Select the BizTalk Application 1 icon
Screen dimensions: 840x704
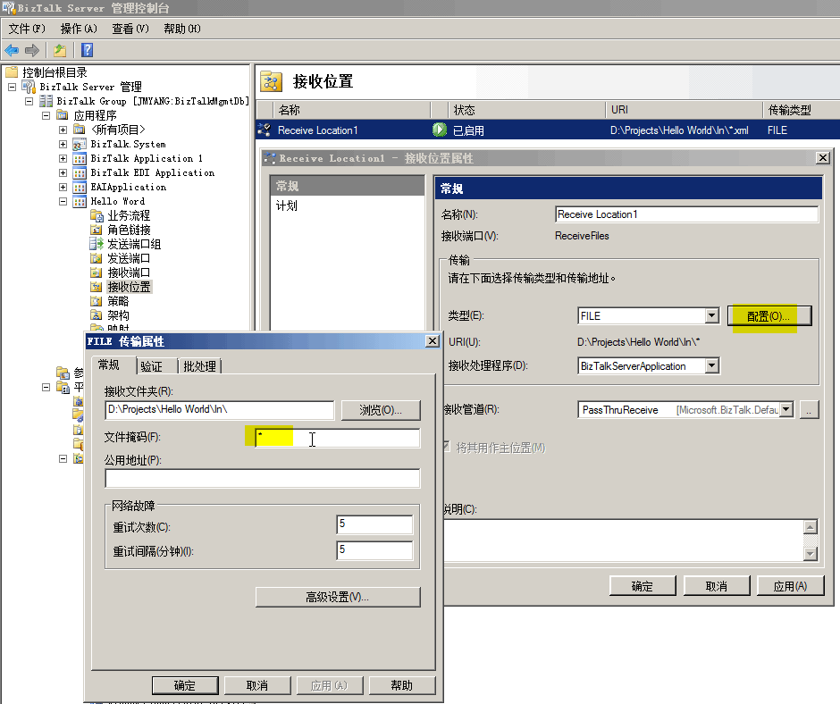[x=80, y=159]
